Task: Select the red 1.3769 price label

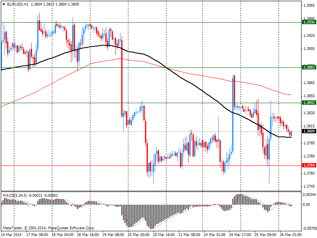Action: pyautogui.click(x=309, y=165)
